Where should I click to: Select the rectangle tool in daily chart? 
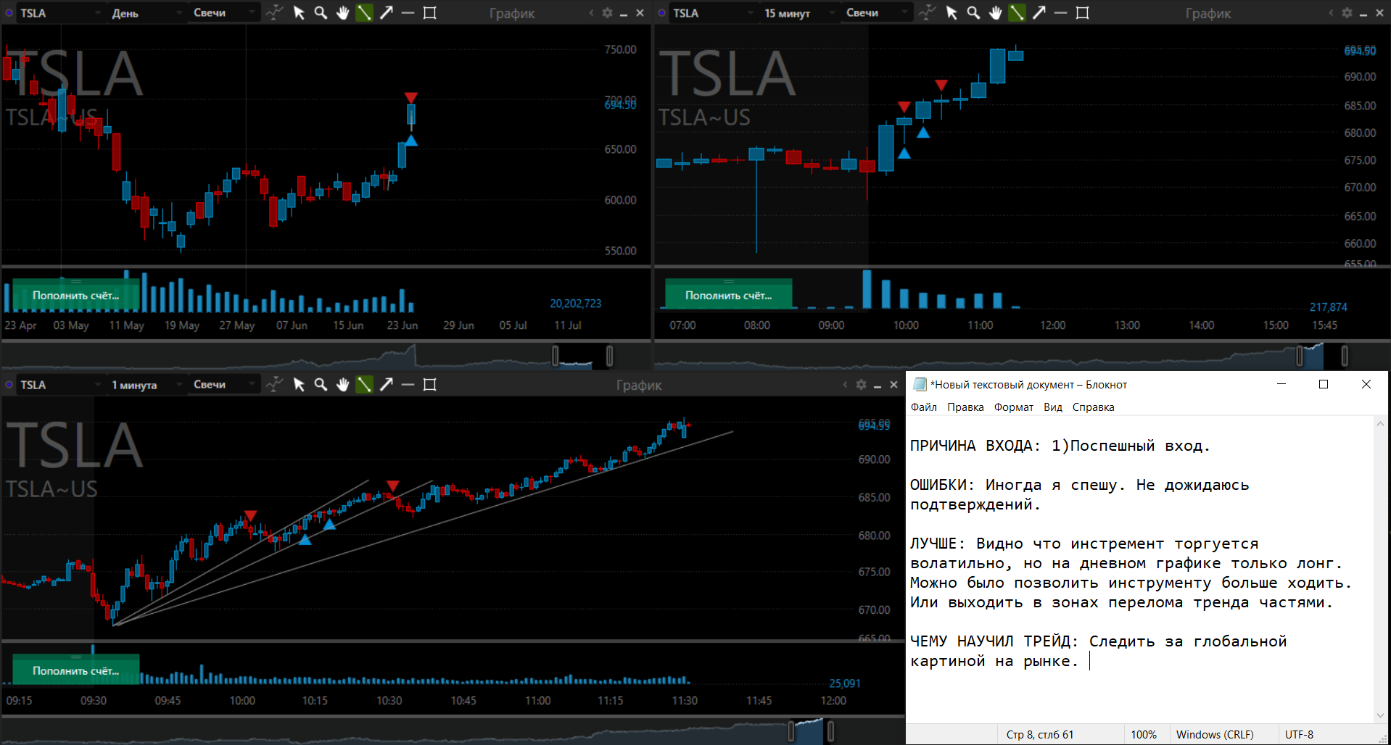(x=430, y=12)
